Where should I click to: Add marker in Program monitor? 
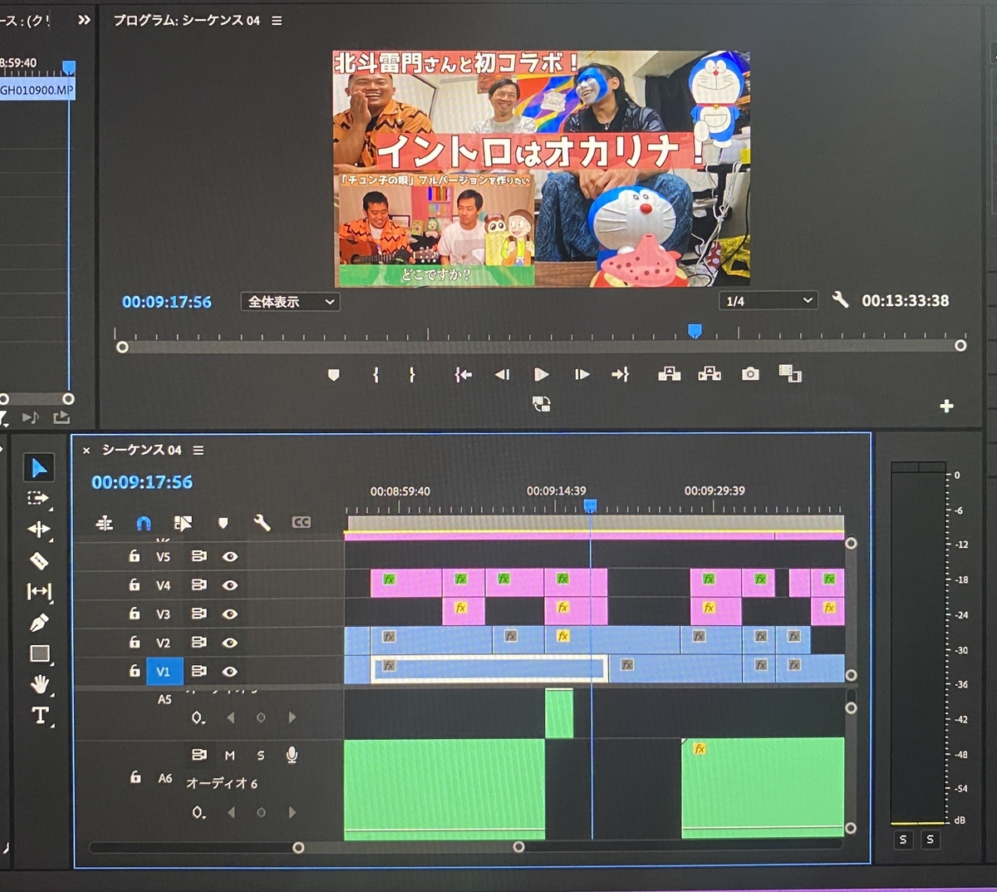tap(334, 375)
